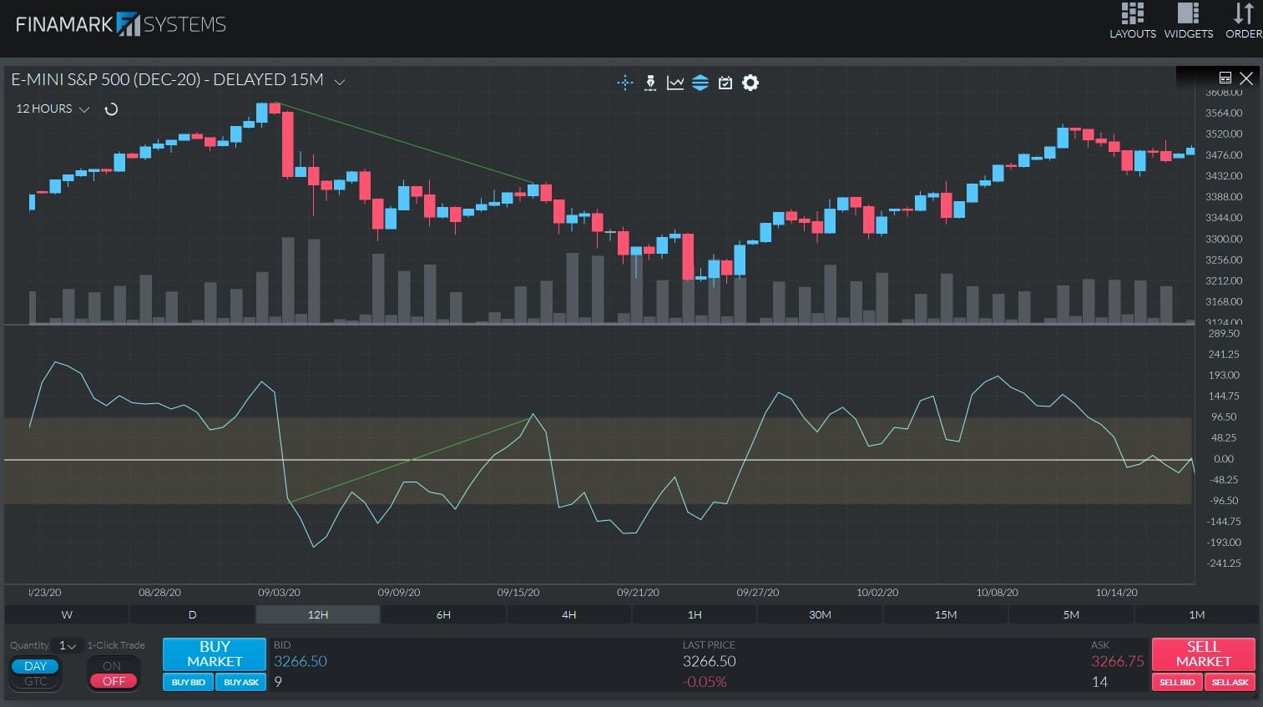
Task: Select the crosshair cursor tool
Action: (x=624, y=83)
